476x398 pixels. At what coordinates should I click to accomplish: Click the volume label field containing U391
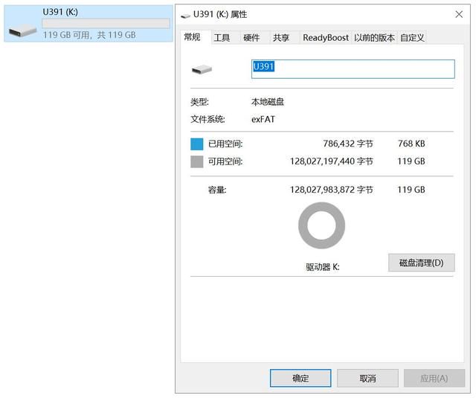(353, 69)
